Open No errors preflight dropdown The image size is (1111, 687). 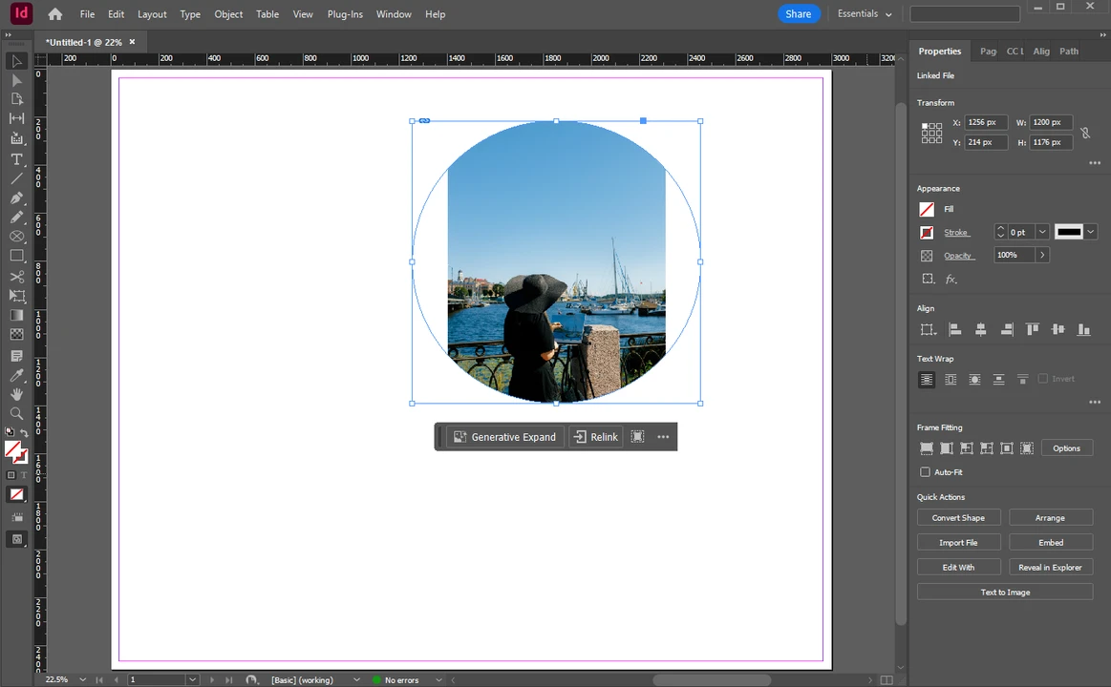[x=438, y=680]
